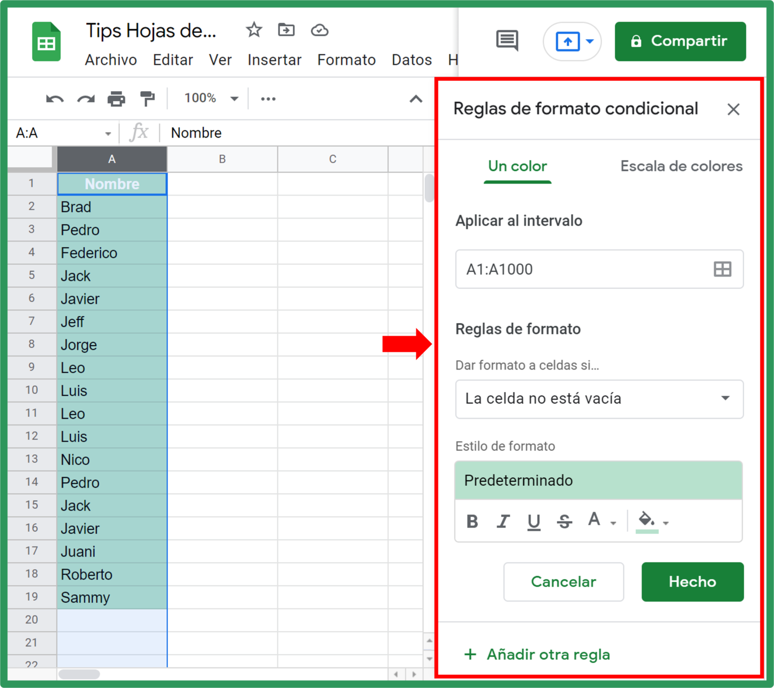Image resolution: width=774 pixels, height=688 pixels.
Task: Star the Tips Hojas de... document
Action: [x=254, y=30]
